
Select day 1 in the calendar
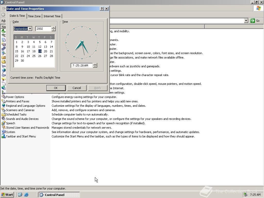[x=16, y=42]
